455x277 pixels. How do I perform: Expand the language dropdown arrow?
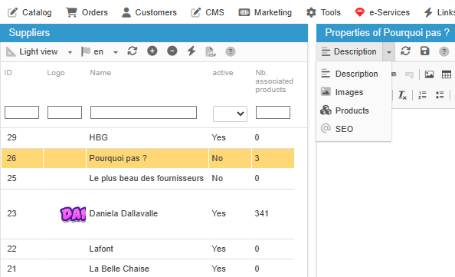[x=116, y=52]
